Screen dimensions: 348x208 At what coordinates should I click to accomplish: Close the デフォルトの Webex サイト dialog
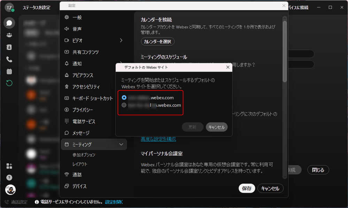(x=228, y=67)
